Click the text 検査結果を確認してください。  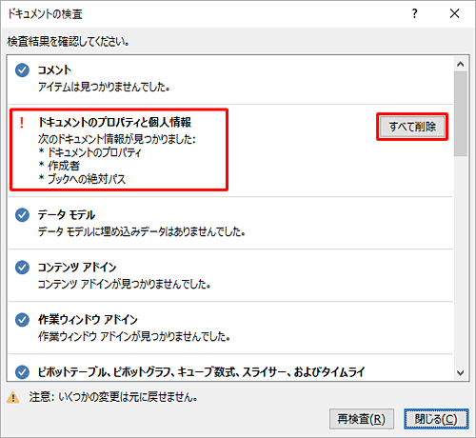(68, 42)
